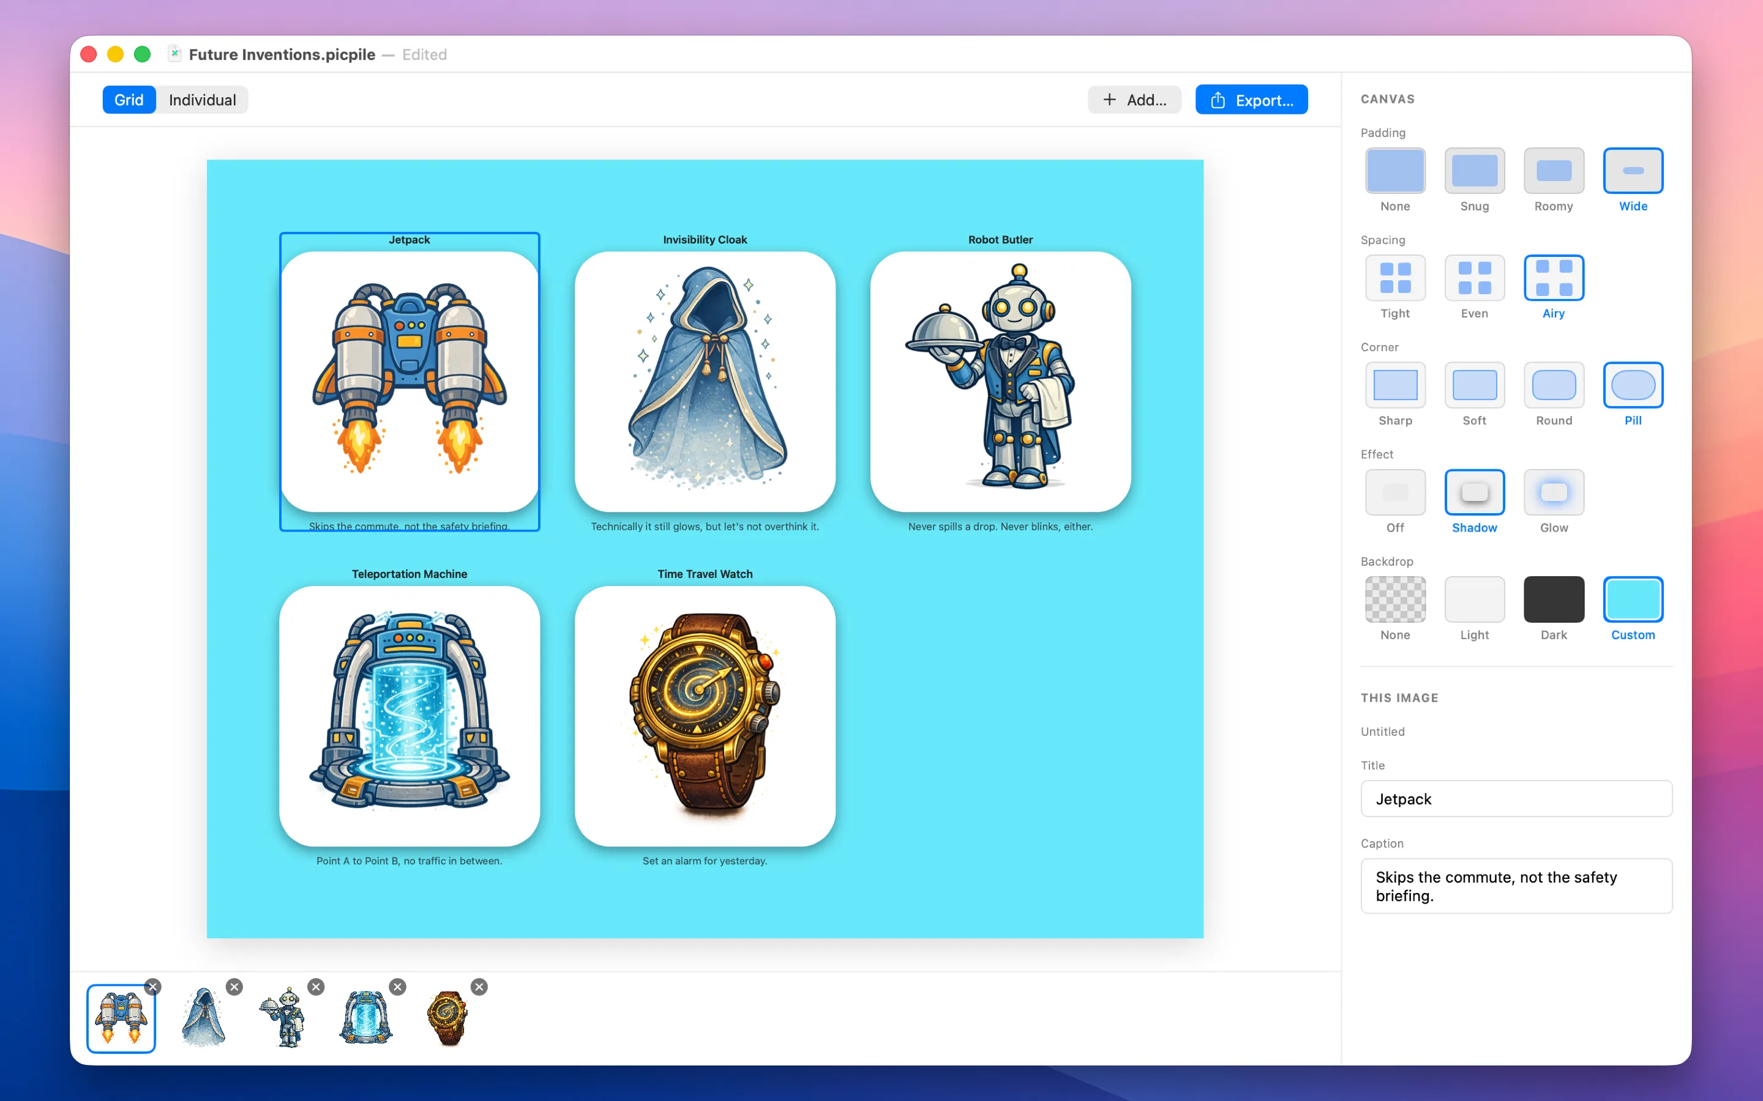Select the None transparent backdrop
The height and width of the screenshot is (1101, 1763).
point(1394,599)
